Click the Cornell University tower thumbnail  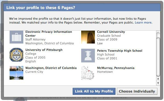click(x=88, y=37)
